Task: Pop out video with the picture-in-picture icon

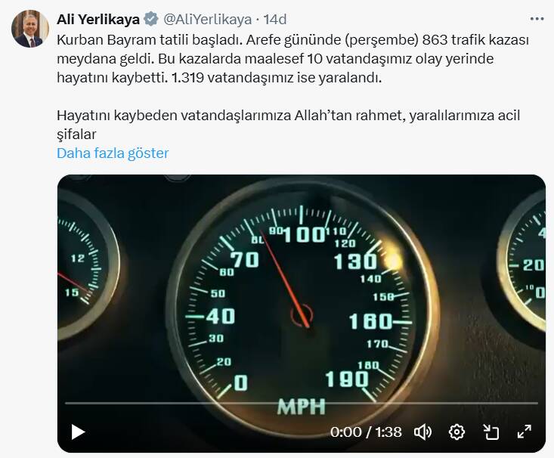Action: [x=491, y=432]
